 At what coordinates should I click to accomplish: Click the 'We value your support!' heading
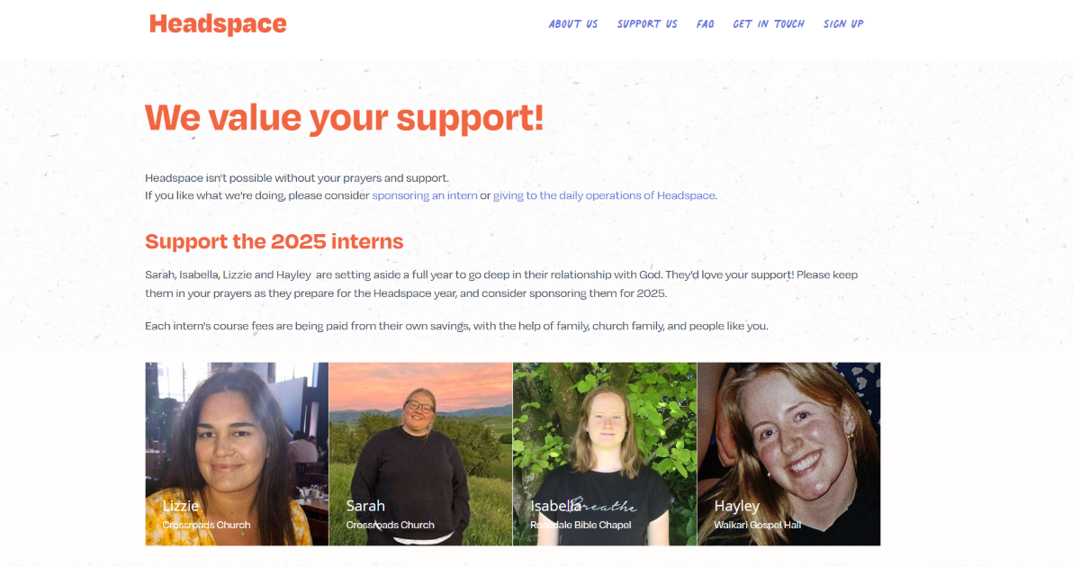(x=345, y=118)
